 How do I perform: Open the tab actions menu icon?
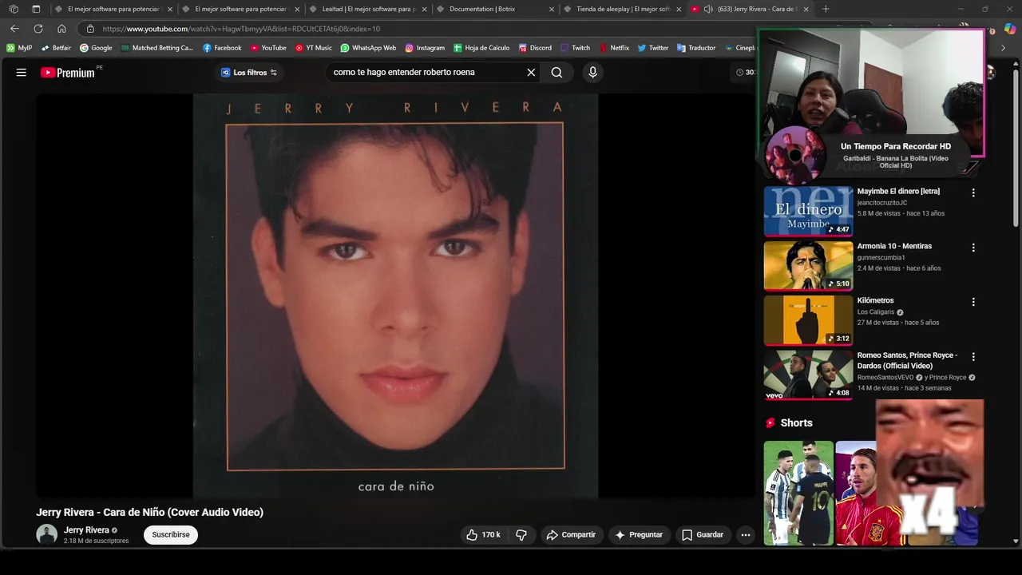pyautogui.click(x=36, y=9)
